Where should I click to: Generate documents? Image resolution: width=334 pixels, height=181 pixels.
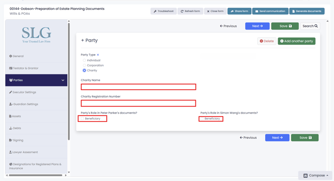pyautogui.click(x=307, y=11)
